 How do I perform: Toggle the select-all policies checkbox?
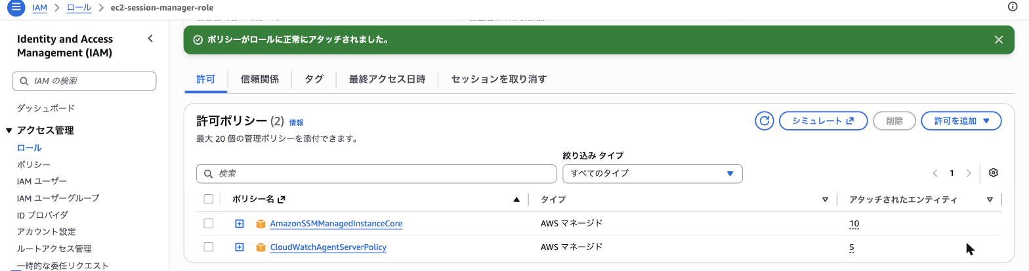[209, 199]
